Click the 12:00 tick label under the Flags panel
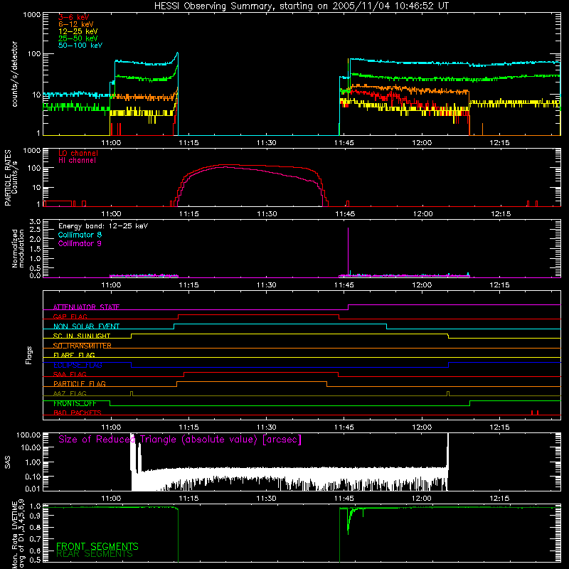 tap(422, 427)
